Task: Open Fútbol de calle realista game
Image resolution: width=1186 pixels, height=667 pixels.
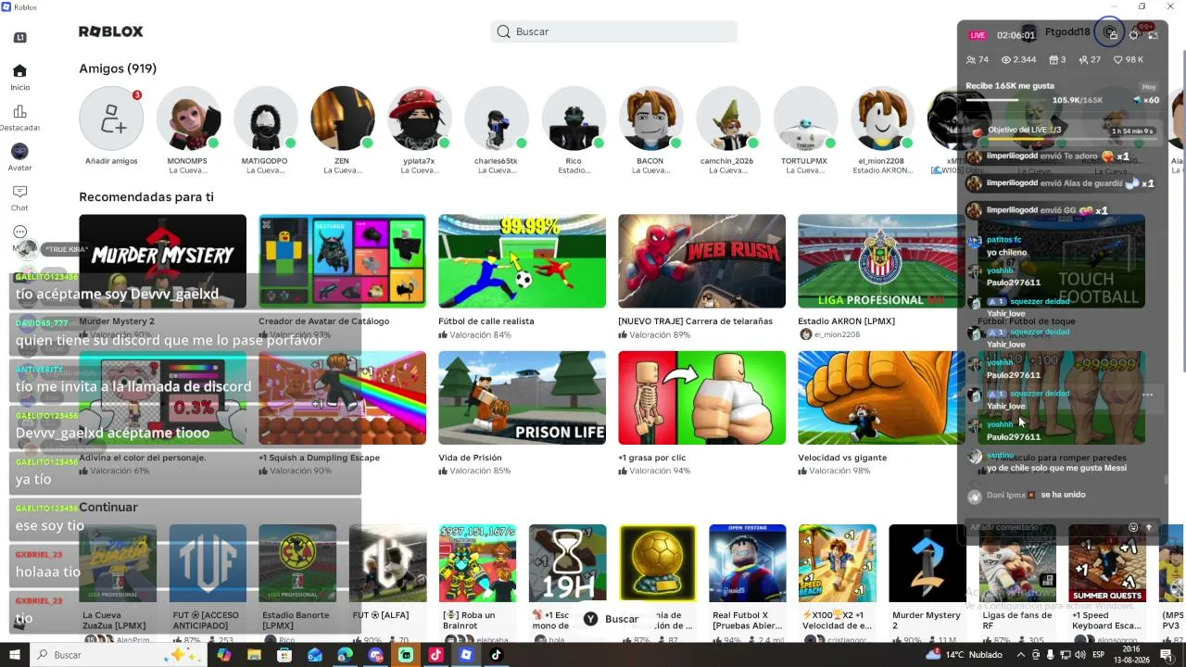Action: [523, 261]
